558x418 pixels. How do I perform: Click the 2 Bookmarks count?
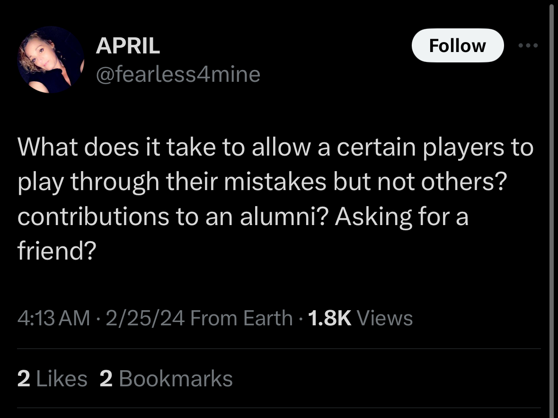click(166, 379)
